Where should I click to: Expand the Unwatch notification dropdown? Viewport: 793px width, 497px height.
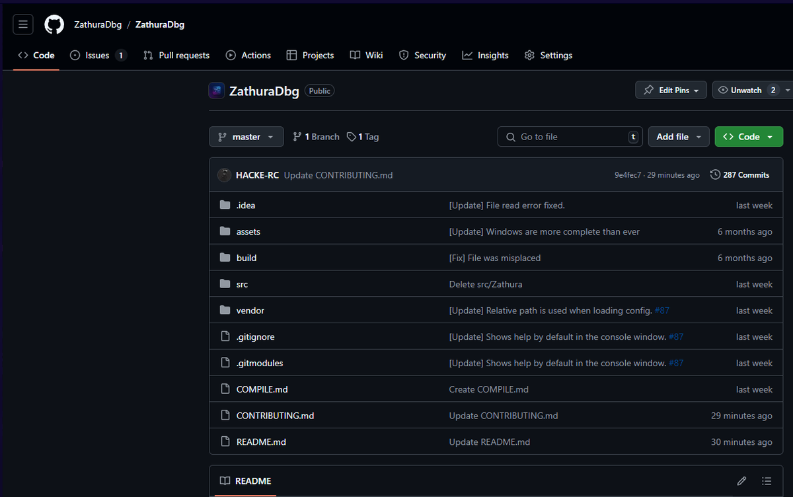pyautogui.click(x=788, y=89)
